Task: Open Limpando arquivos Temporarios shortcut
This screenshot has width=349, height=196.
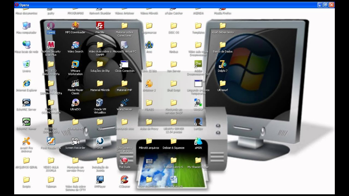Action: point(198,84)
